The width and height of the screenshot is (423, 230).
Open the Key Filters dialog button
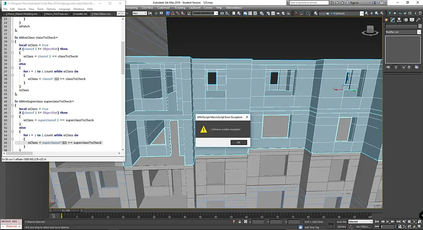point(363,227)
